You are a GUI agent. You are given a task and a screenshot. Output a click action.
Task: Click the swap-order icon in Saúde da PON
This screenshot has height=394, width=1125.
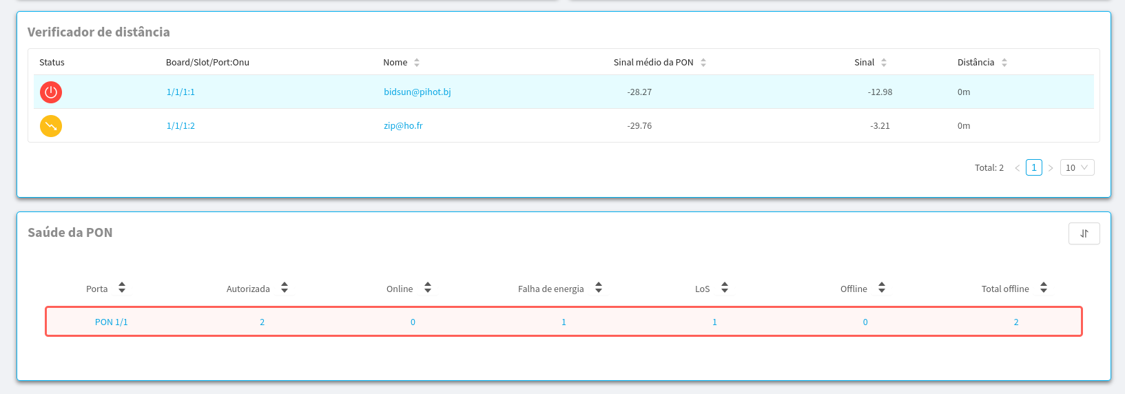coord(1084,234)
